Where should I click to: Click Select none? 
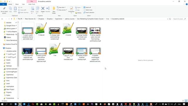click(88, 10)
